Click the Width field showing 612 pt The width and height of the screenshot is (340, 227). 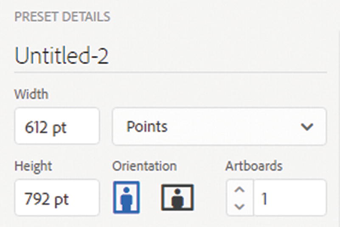57,126
